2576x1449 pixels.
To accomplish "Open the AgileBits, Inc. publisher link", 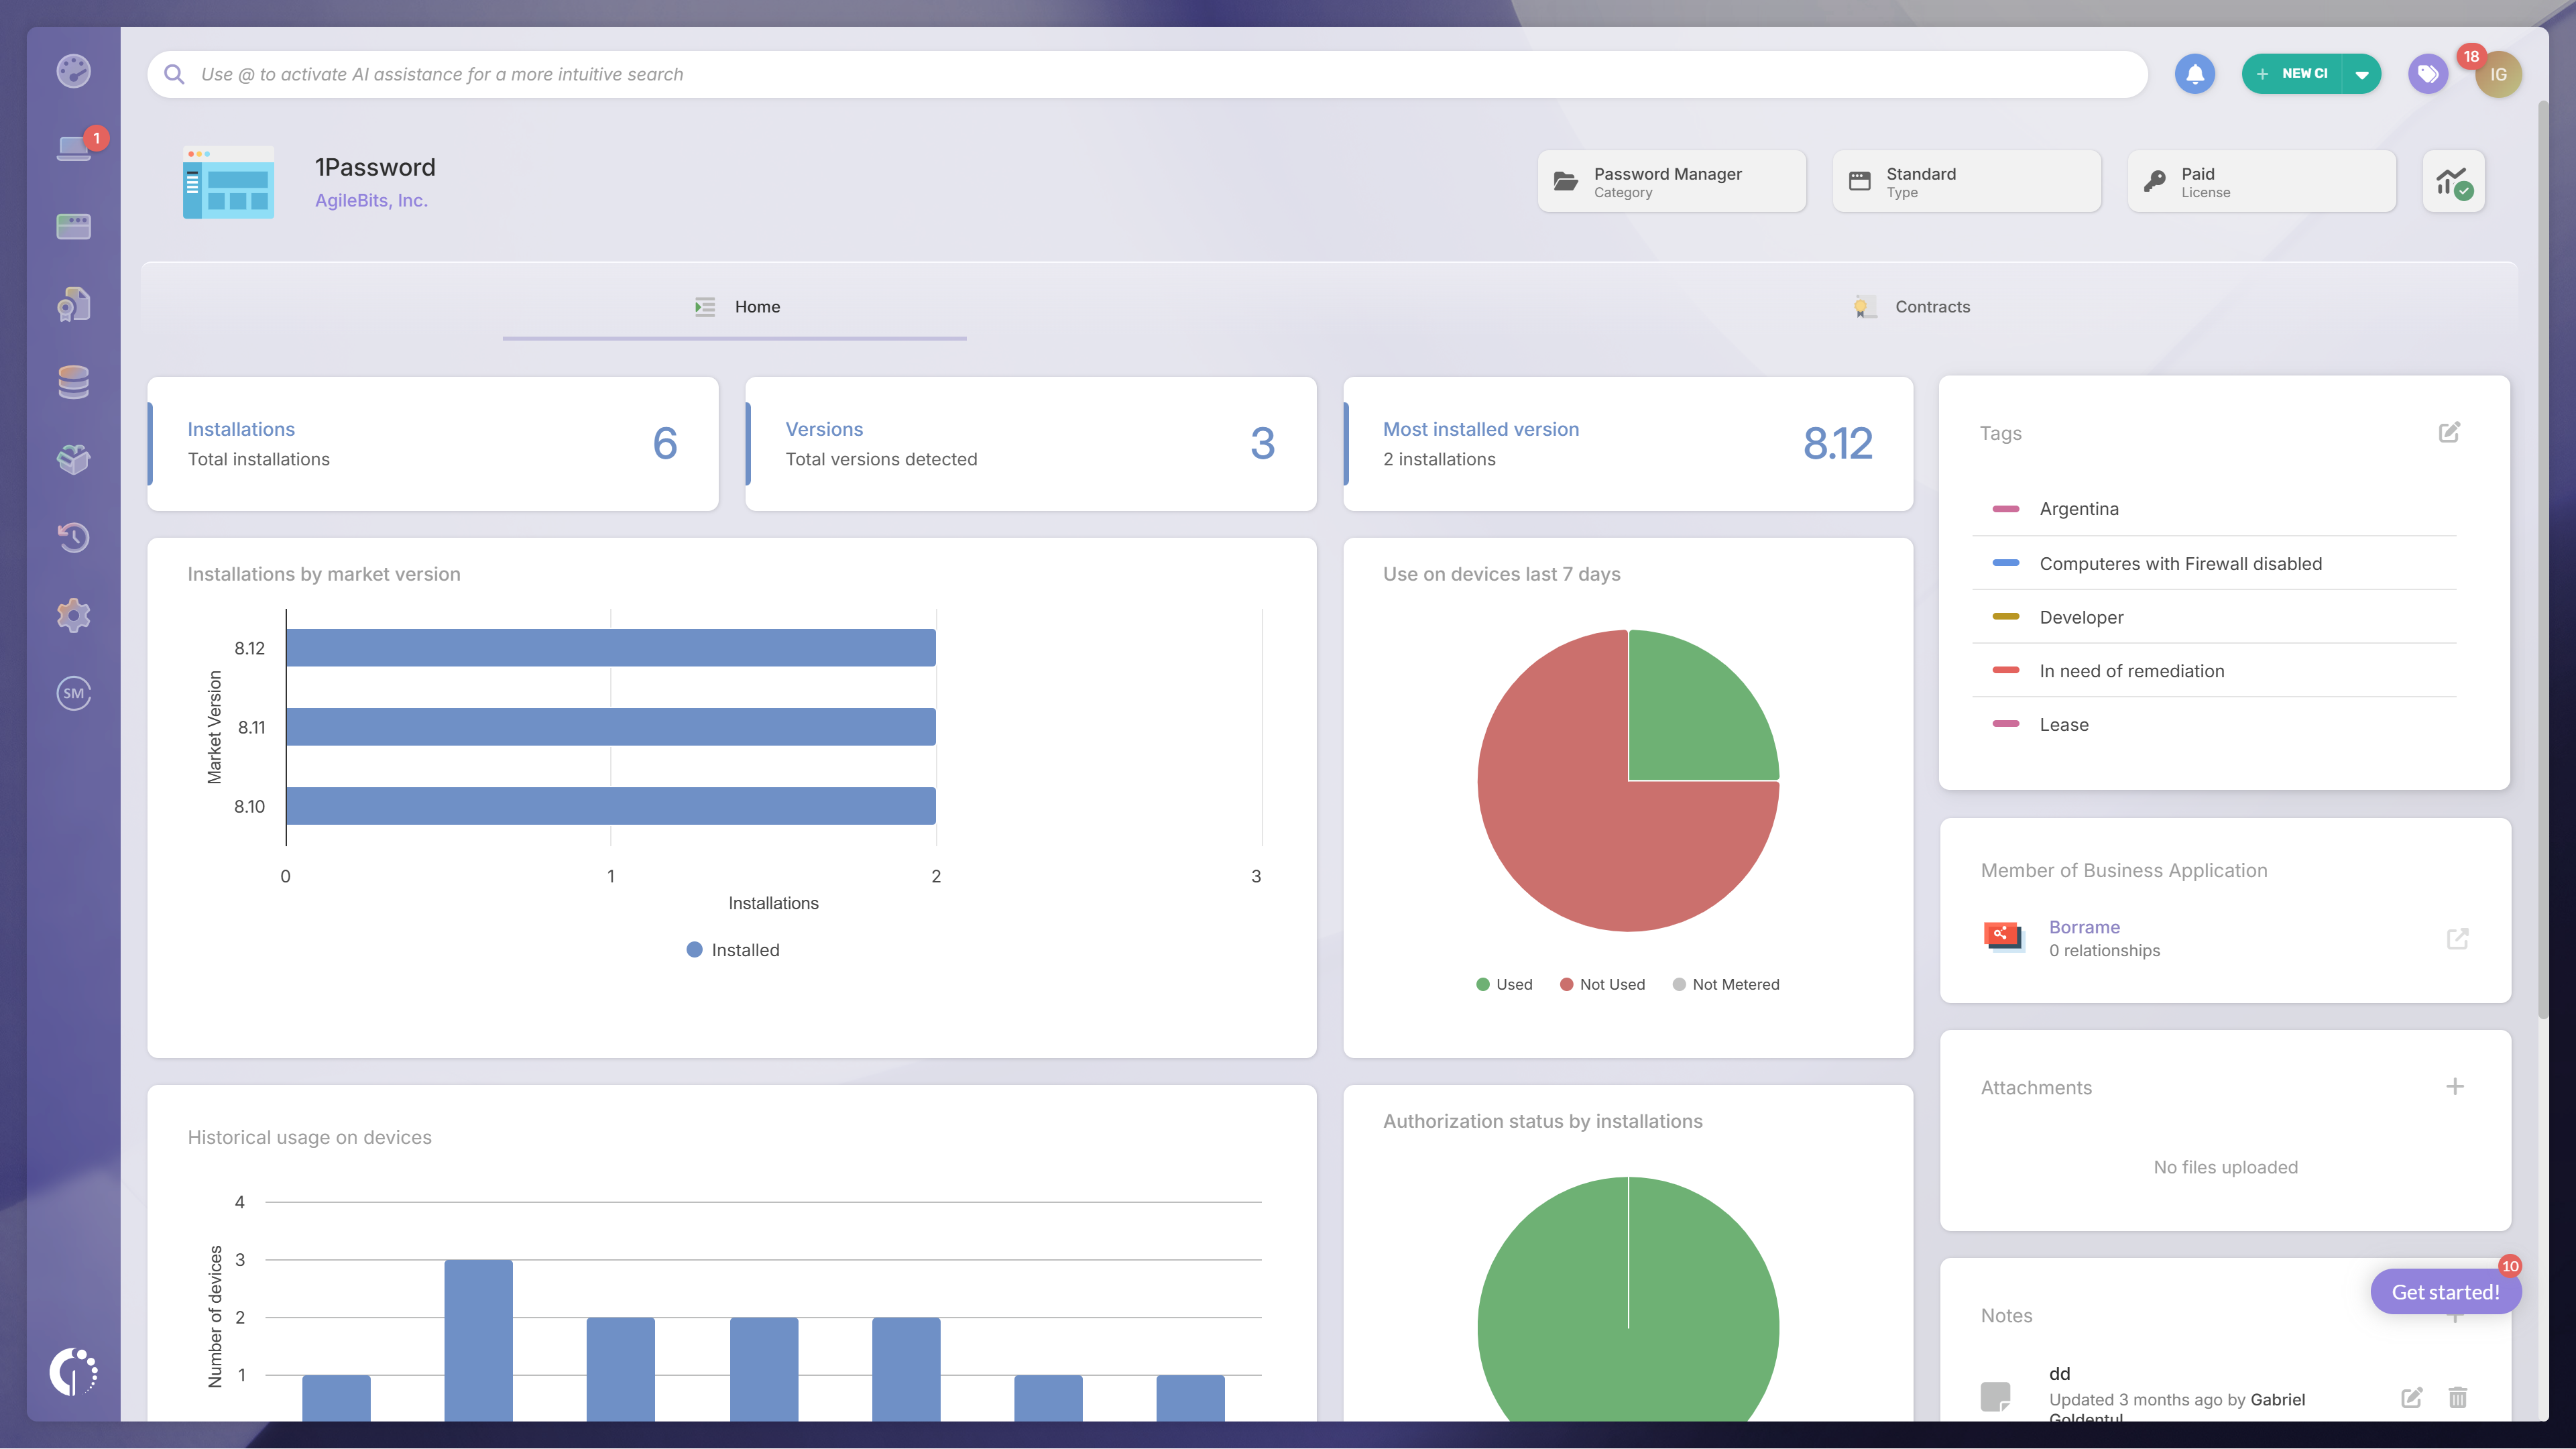I will 371,200.
